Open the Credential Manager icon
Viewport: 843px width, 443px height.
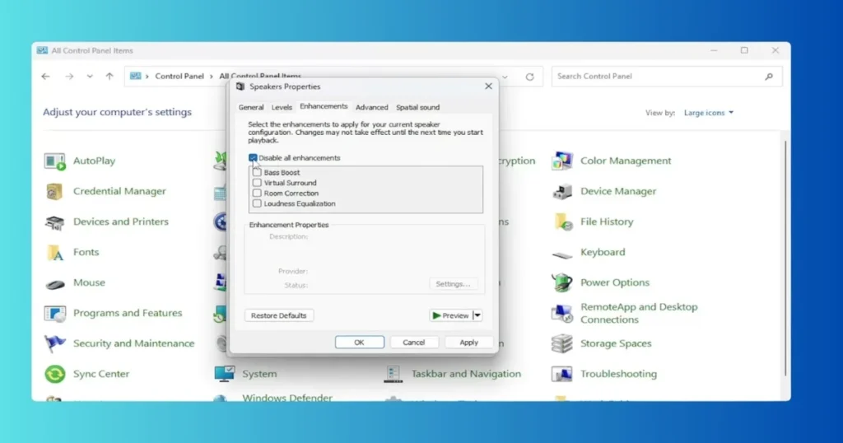55,191
